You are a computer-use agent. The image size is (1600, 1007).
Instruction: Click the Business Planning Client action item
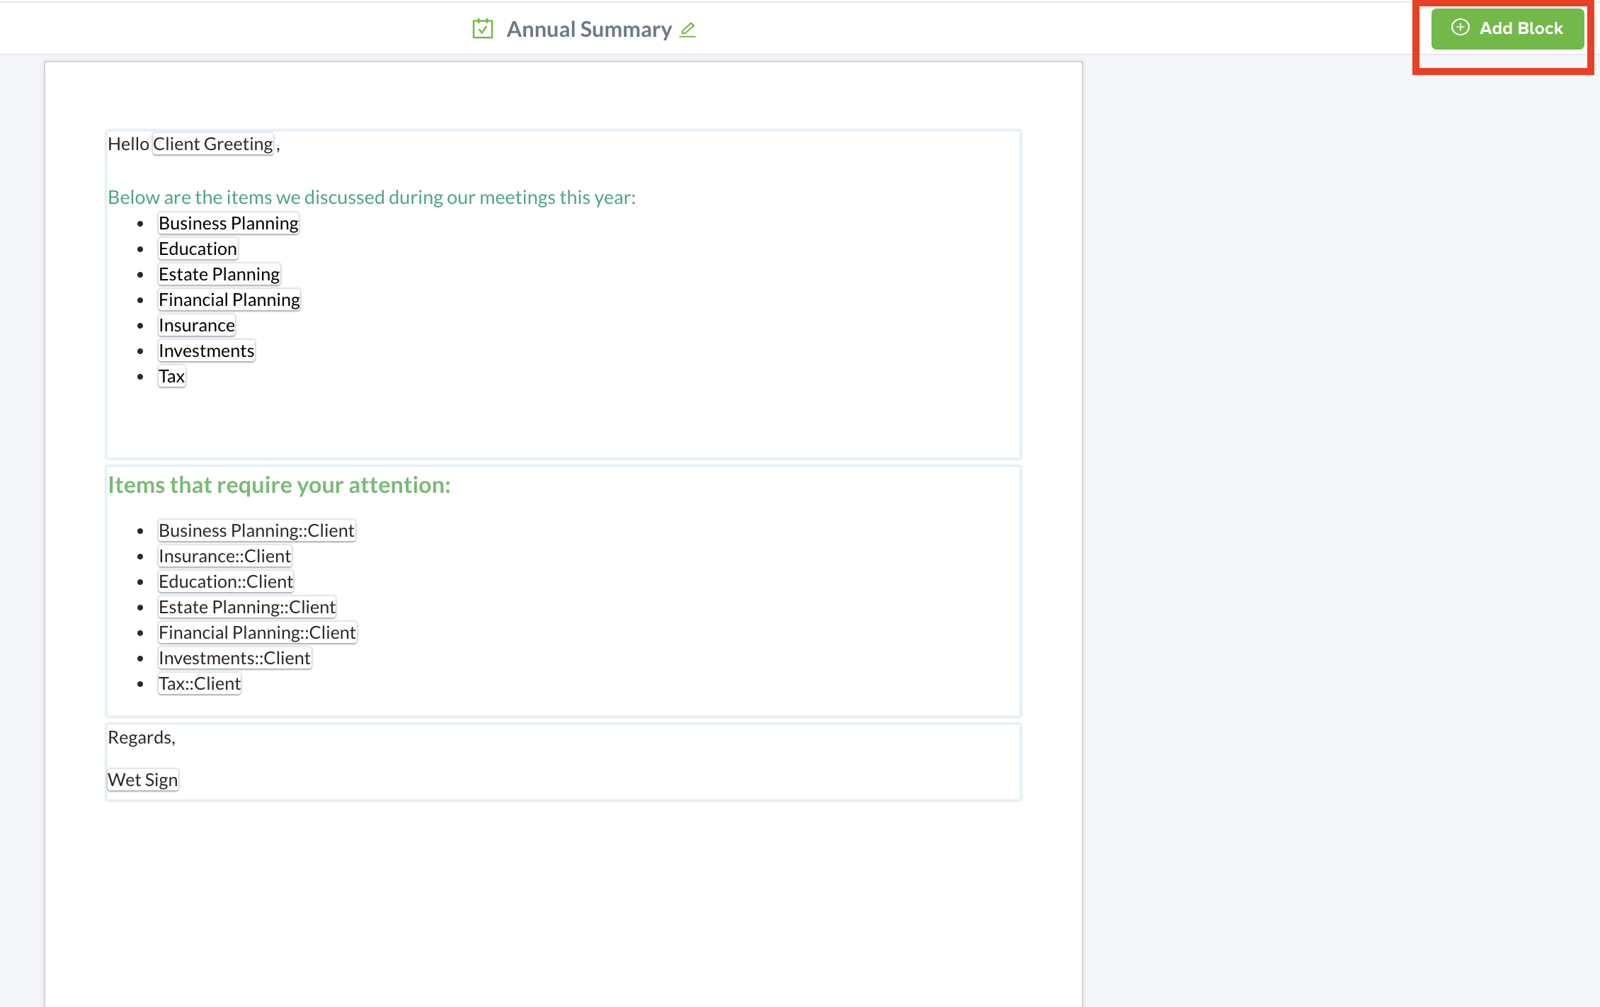(256, 529)
